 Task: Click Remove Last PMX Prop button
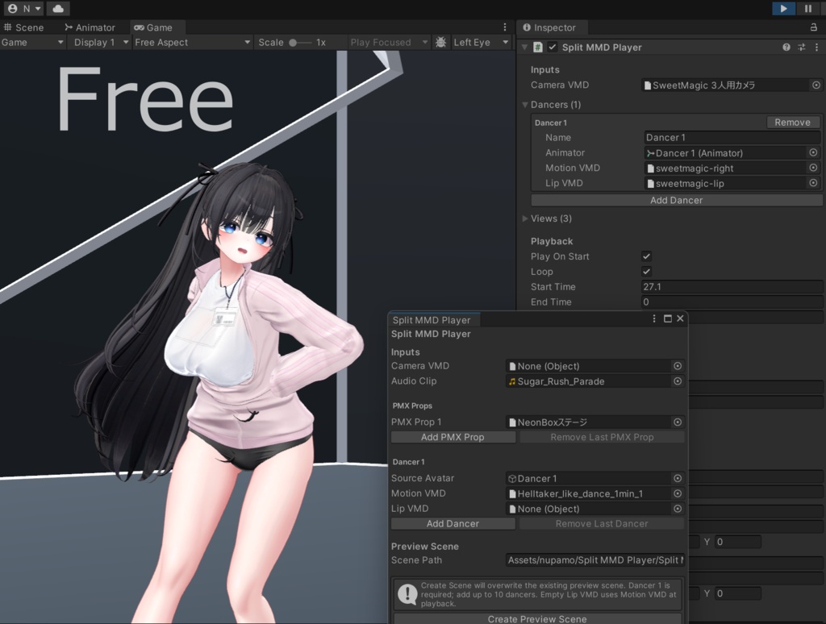pos(602,437)
